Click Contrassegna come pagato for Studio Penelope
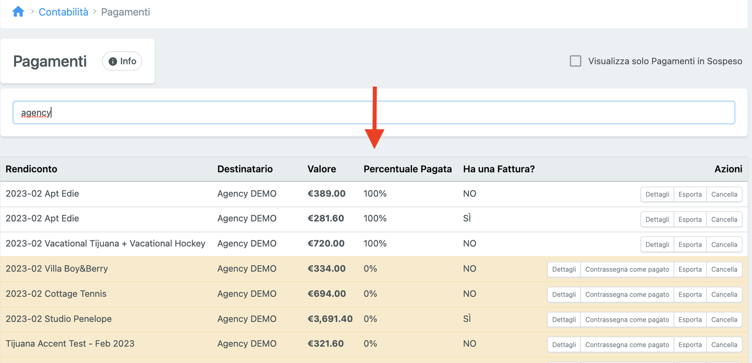 (627, 320)
